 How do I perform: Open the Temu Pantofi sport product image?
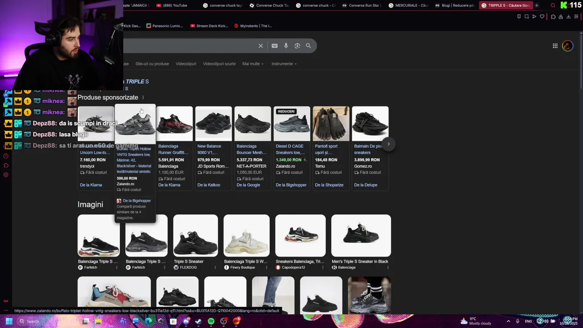click(x=331, y=124)
